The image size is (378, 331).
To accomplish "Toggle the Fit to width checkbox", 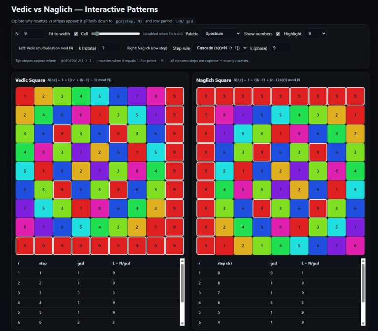I will [x=76, y=33].
